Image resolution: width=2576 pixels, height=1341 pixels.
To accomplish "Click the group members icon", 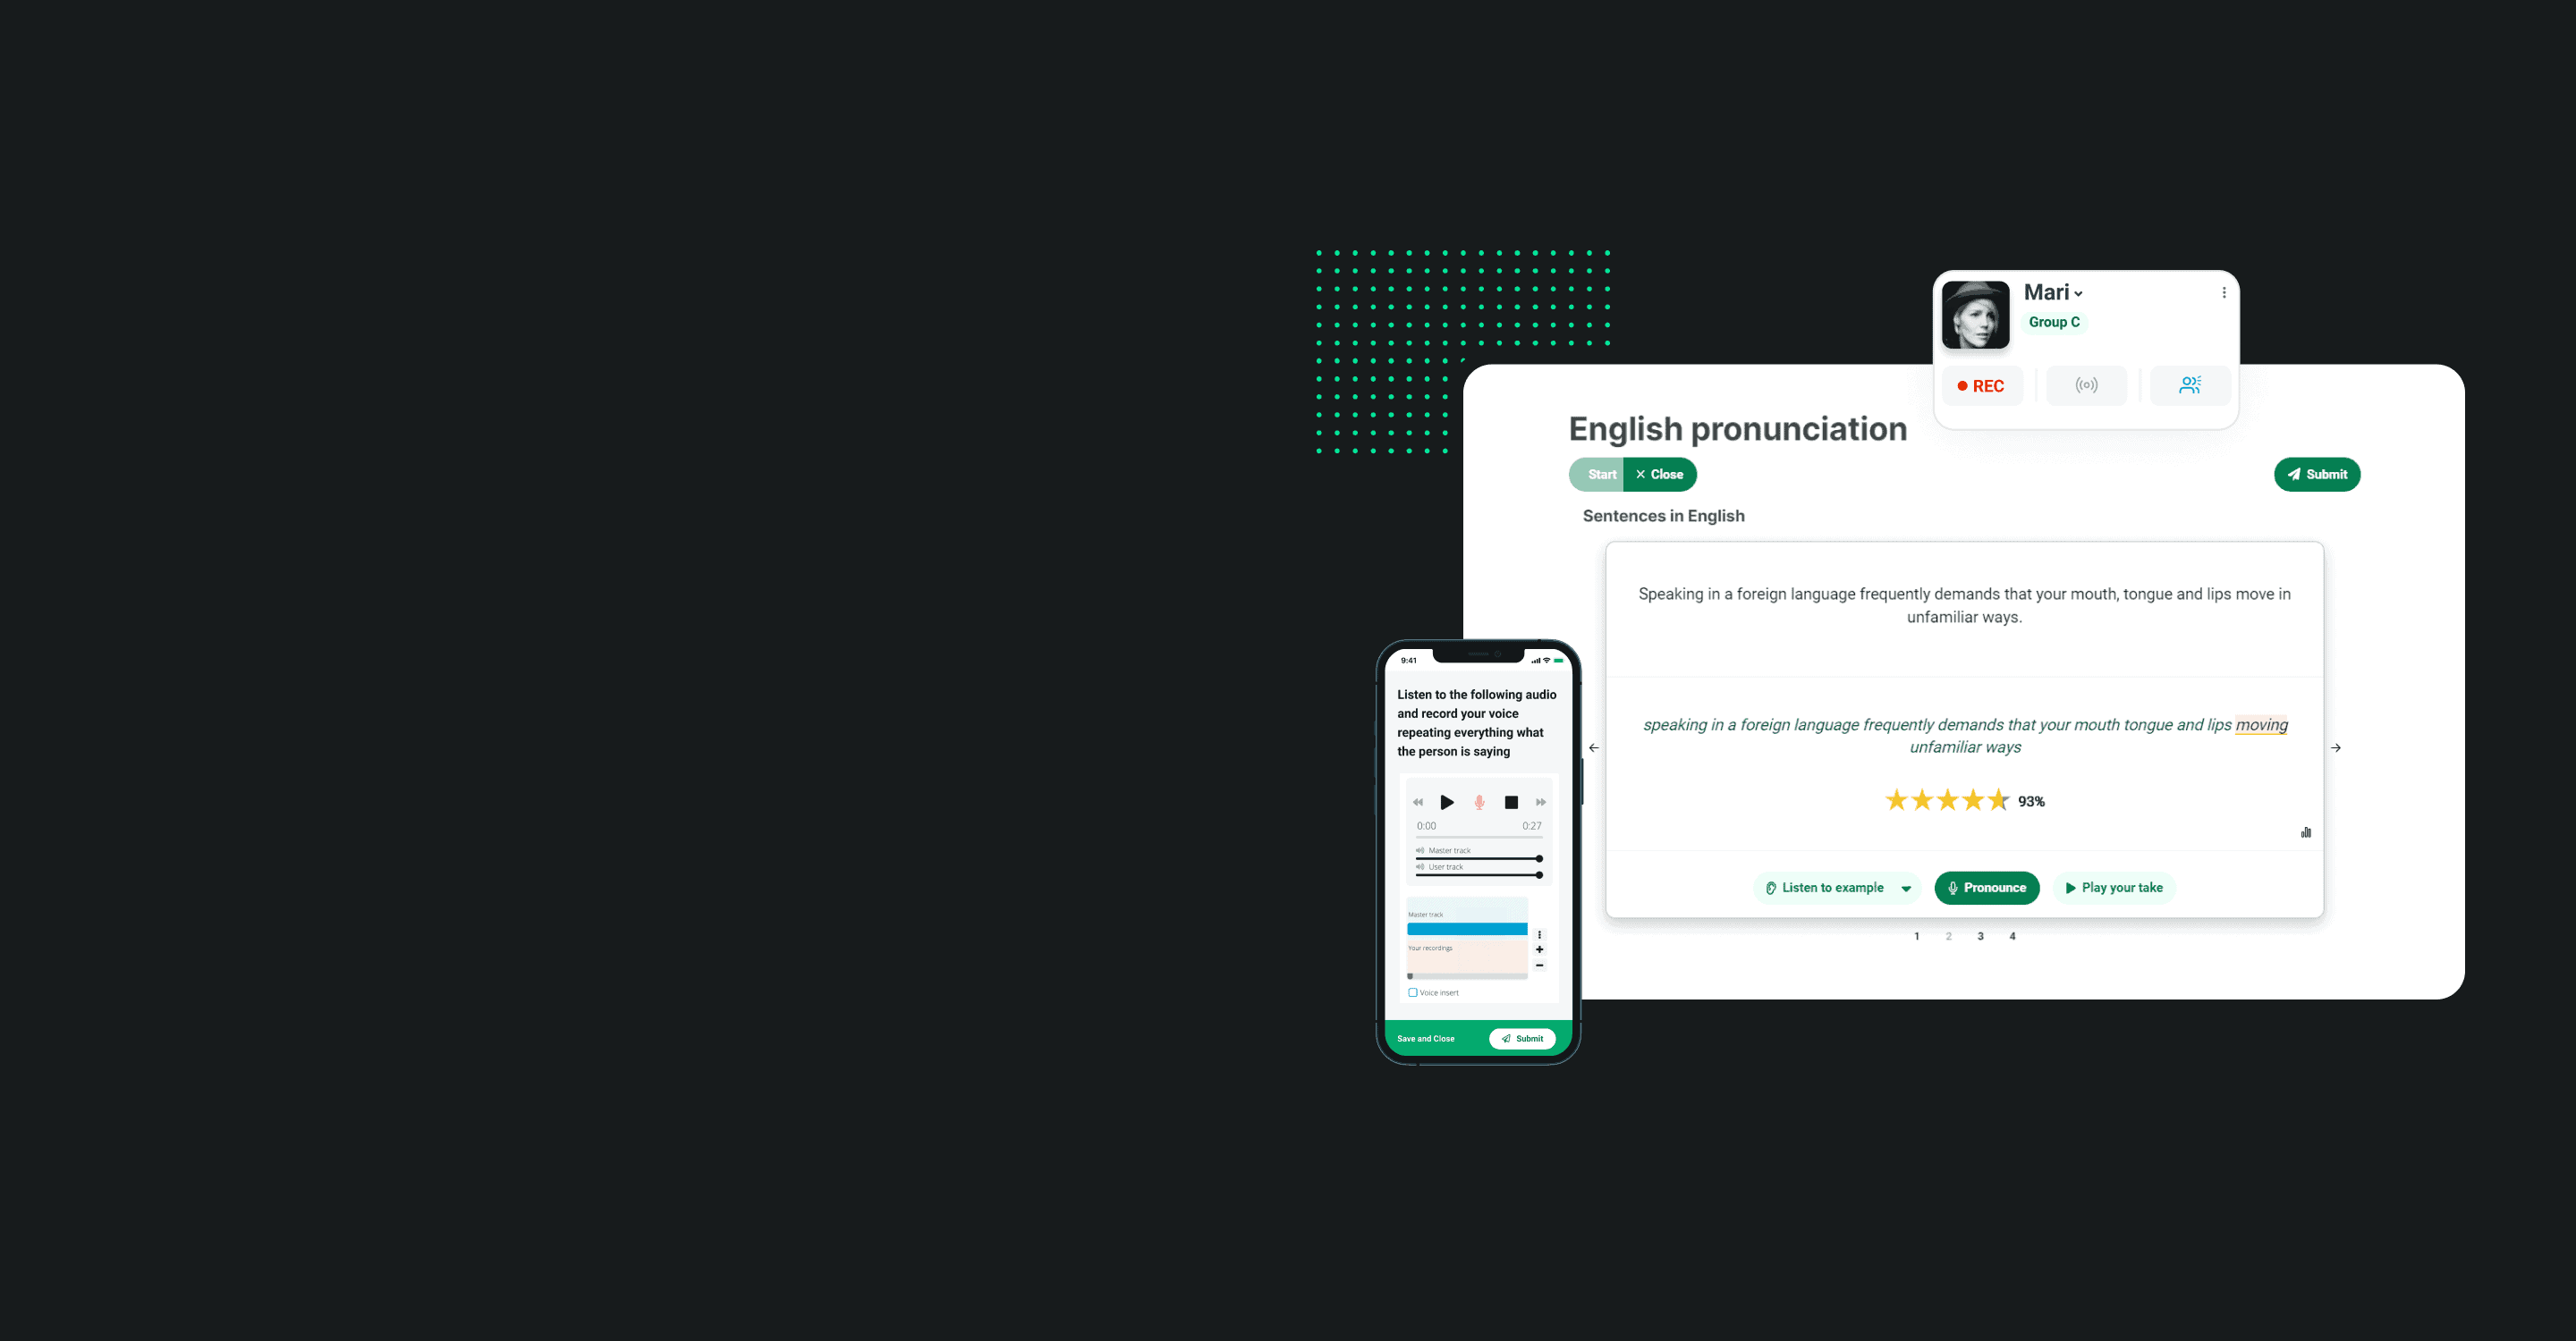I will [2190, 384].
